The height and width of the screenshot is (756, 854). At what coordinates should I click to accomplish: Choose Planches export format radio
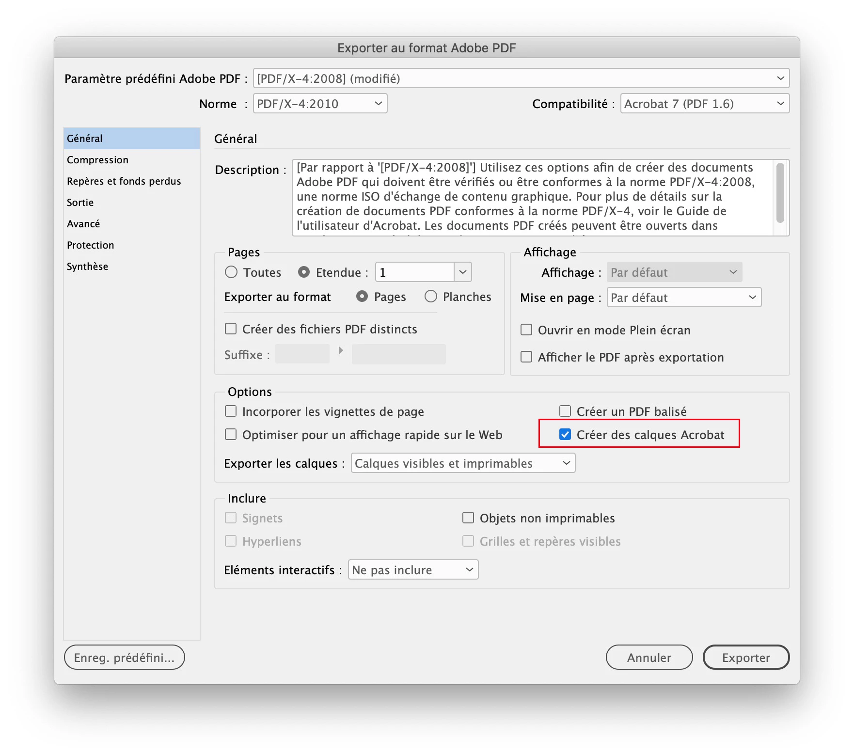pyautogui.click(x=431, y=296)
